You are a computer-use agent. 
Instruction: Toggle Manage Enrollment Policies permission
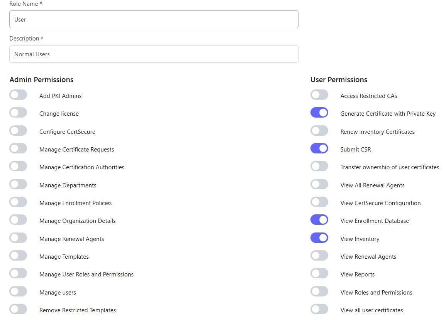pyautogui.click(x=18, y=202)
